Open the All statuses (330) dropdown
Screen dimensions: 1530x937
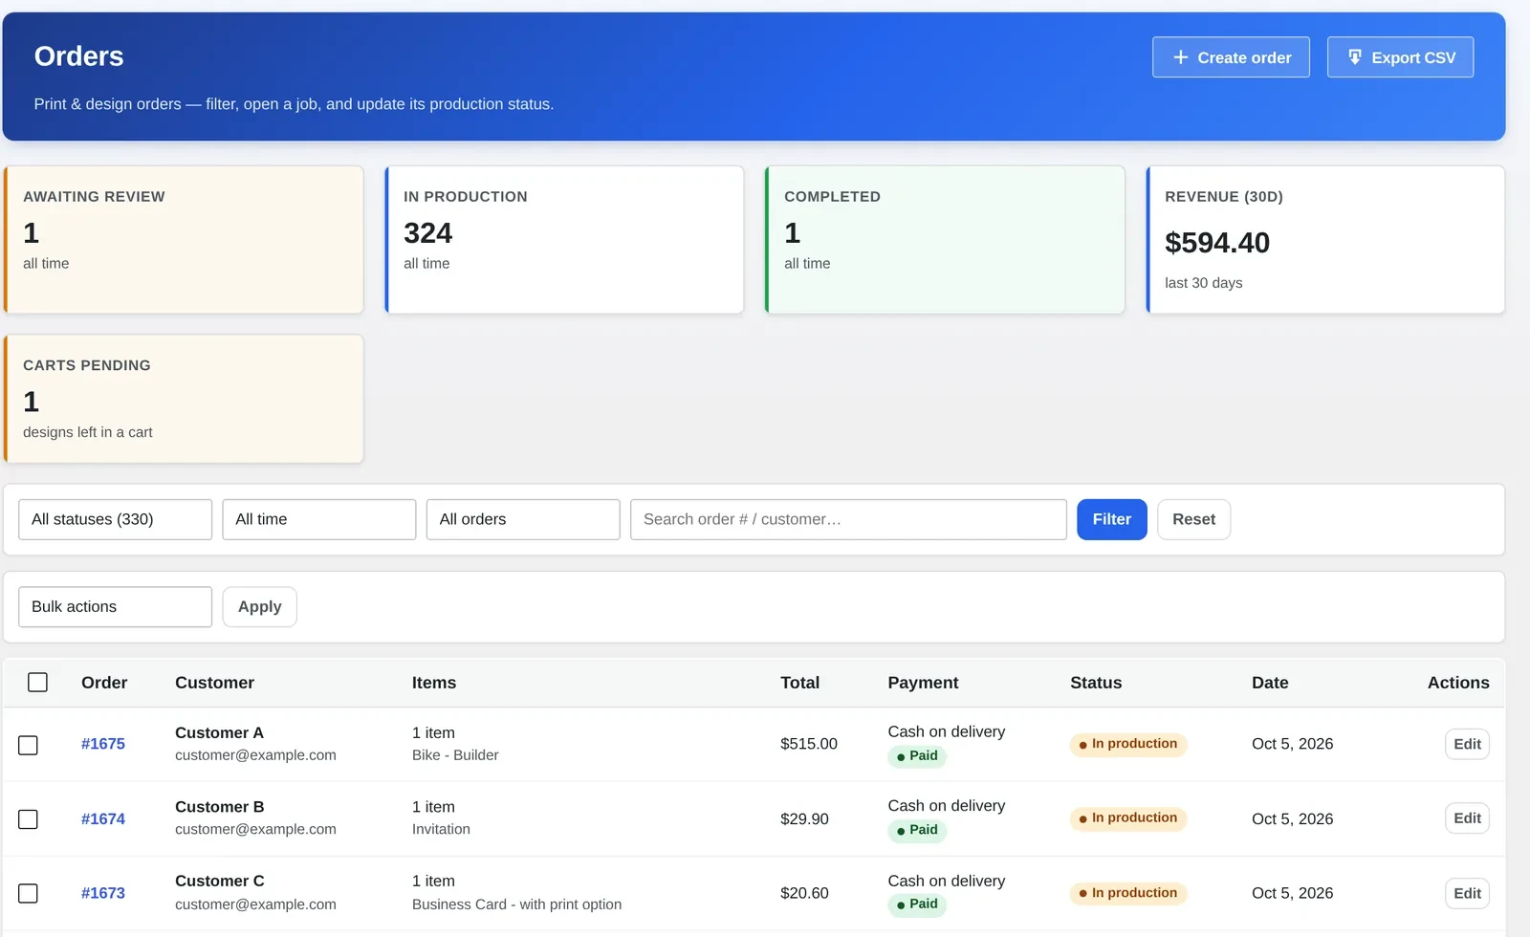(115, 519)
